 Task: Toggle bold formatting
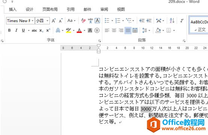coord(9,30)
